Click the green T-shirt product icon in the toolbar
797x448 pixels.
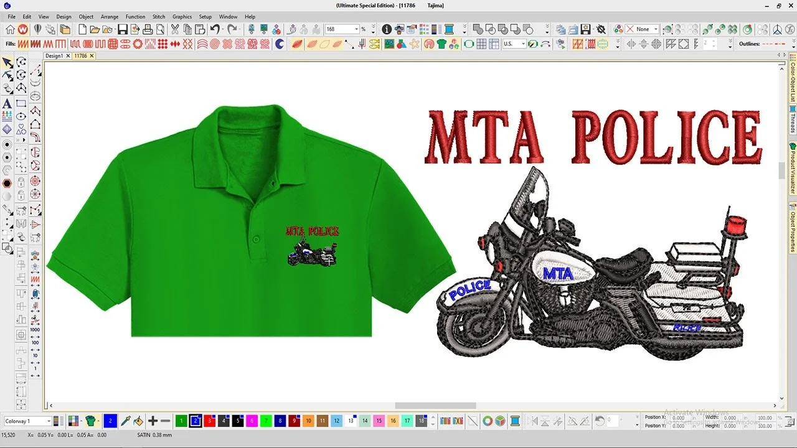441,44
